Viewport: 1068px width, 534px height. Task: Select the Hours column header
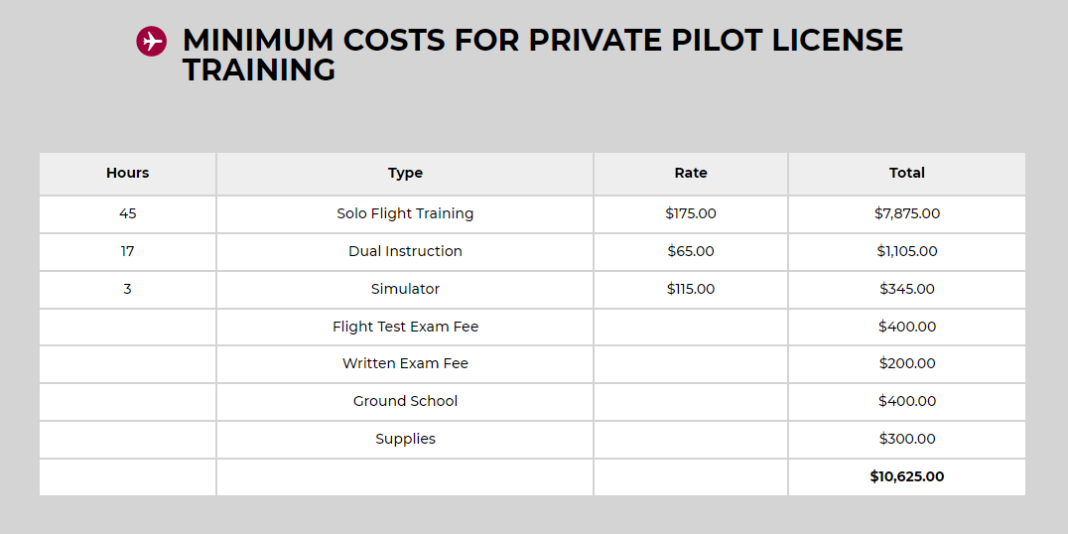tap(128, 173)
